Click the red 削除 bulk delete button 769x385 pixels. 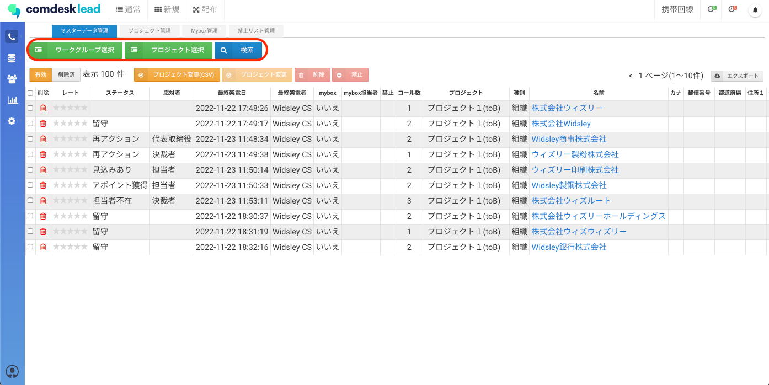tap(312, 75)
